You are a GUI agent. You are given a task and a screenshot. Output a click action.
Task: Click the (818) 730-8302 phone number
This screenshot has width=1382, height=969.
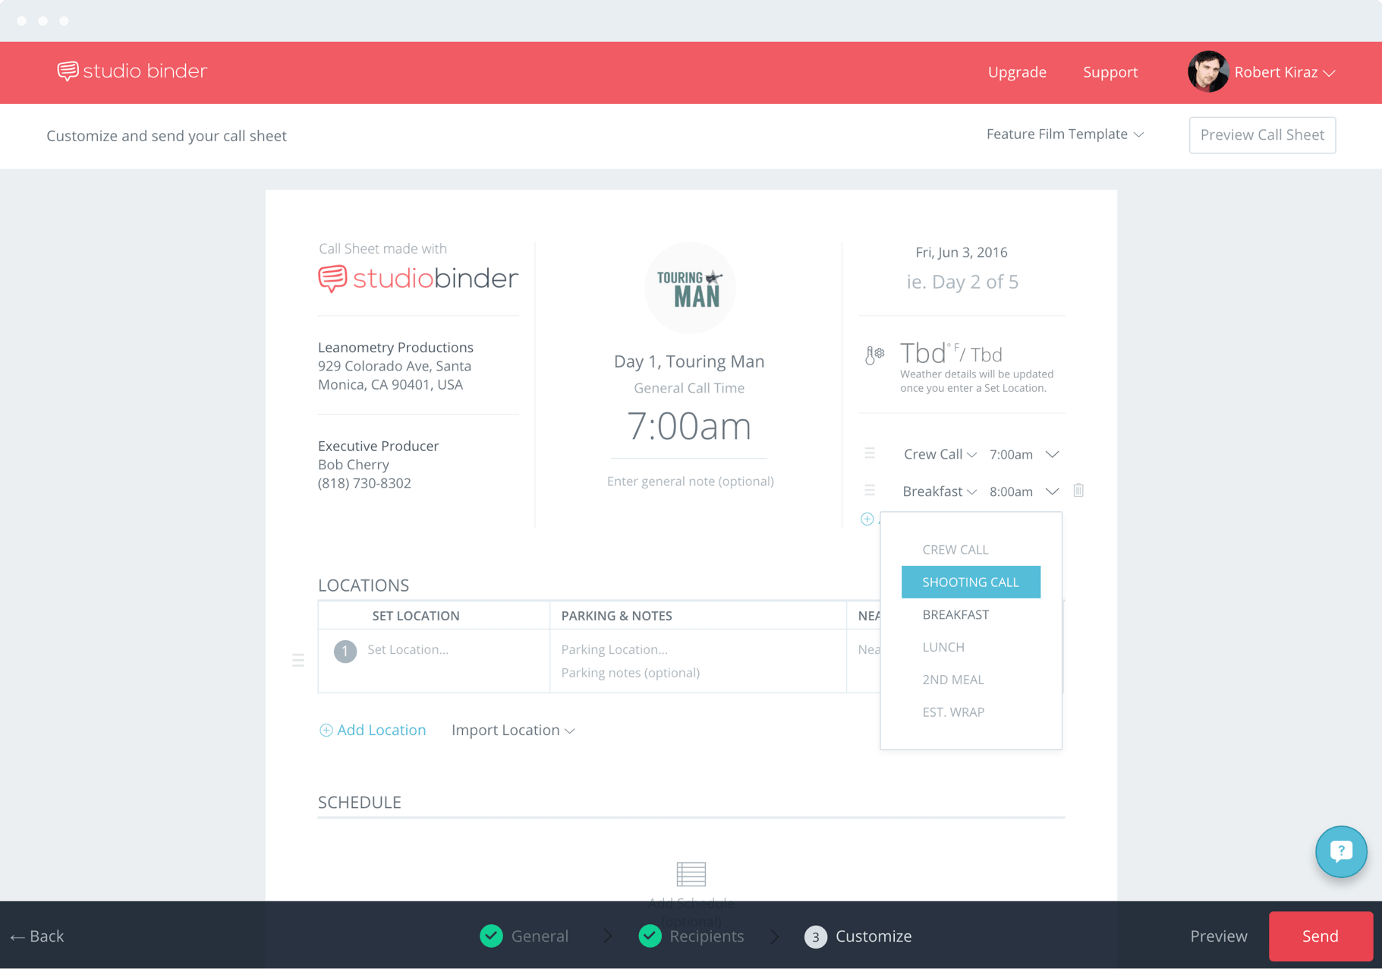(364, 483)
